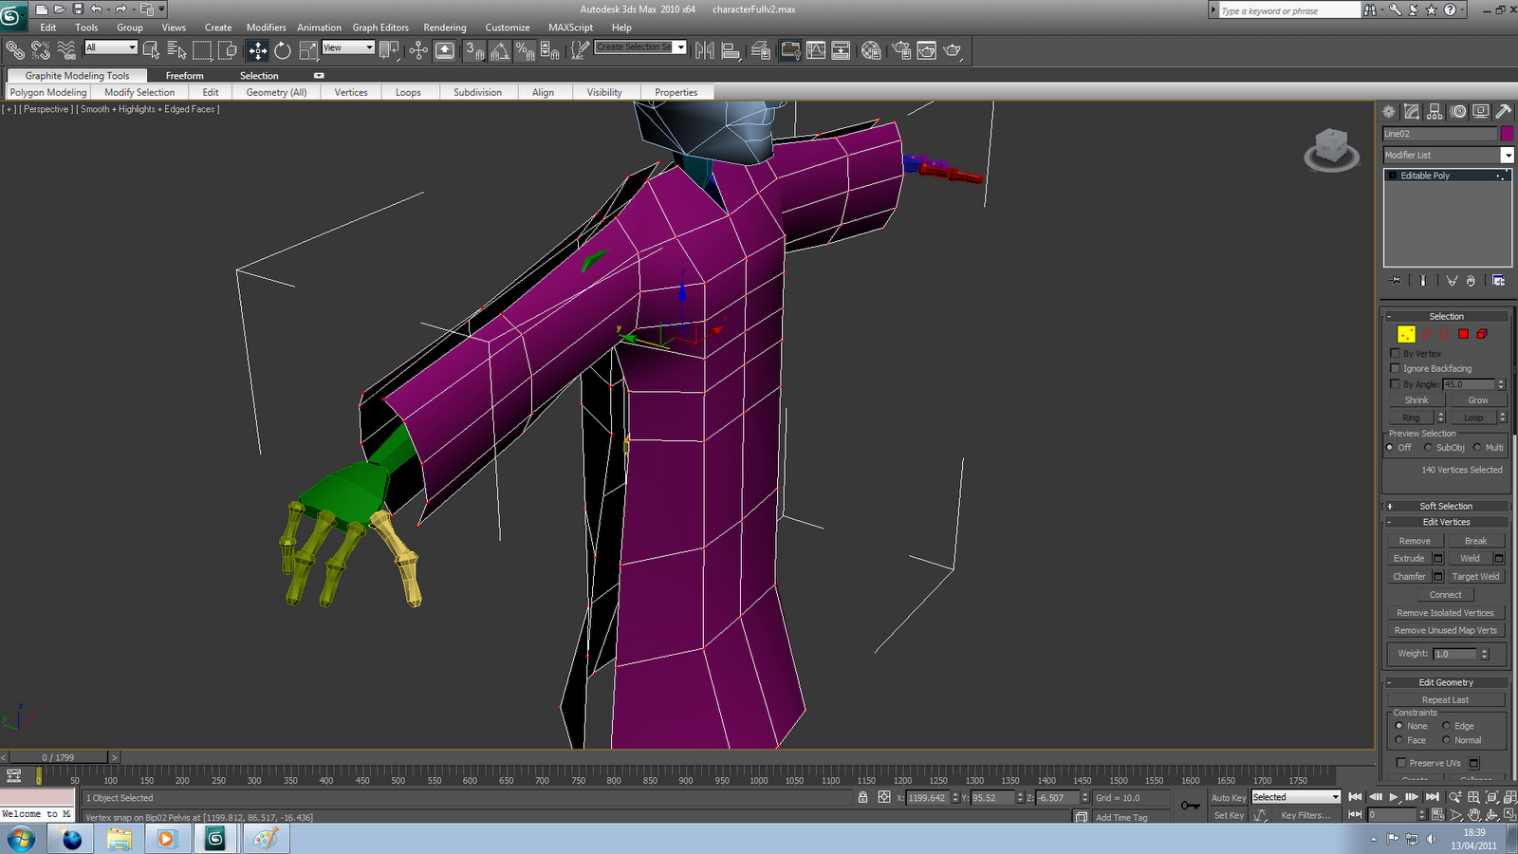This screenshot has width=1518, height=854.
Task: Activate the Select and Rotate tool
Action: (282, 51)
